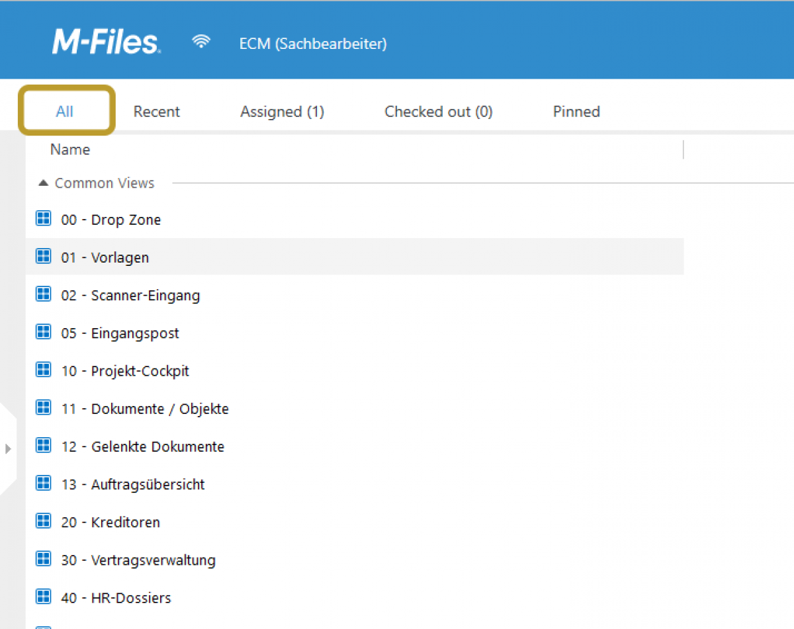Screen dimensions: 794x629
Task: Select 30 - Vertragsverwaltung view
Action: 153,560
